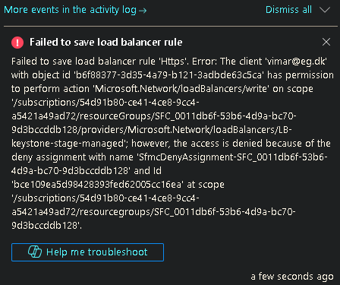Collapse notifications using the chevron beside Dismiss all
This screenshot has height=285, width=340.
pos(325,10)
